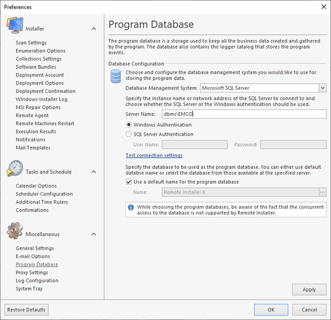The height and width of the screenshot is (320, 331).
Task: Select Execution Results in sidebar
Action: (36, 131)
